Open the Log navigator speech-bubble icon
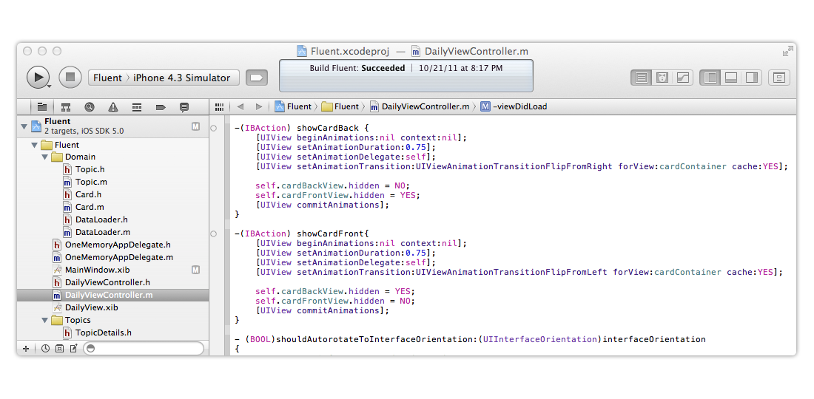The image size is (814, 399). (x=184, y=107)
